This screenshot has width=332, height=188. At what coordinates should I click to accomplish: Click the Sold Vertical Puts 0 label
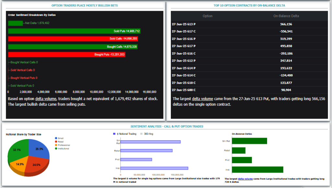click(22, 86)
